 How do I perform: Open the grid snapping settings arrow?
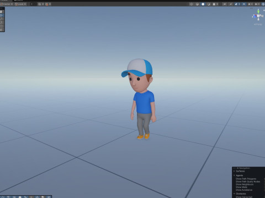coord(43,4)
